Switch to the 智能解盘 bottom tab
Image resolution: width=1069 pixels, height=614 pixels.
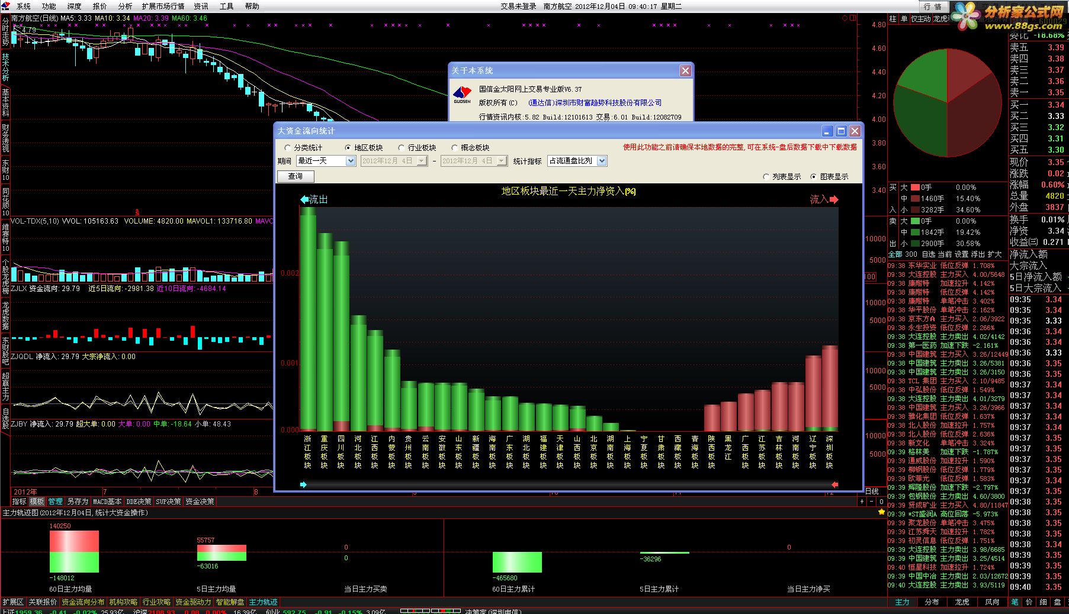(x=230, y=602)
